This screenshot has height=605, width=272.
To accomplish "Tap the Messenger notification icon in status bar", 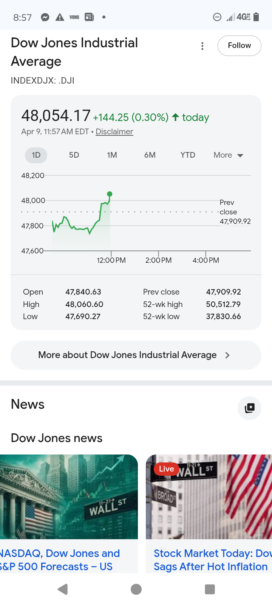I will 45,17.
